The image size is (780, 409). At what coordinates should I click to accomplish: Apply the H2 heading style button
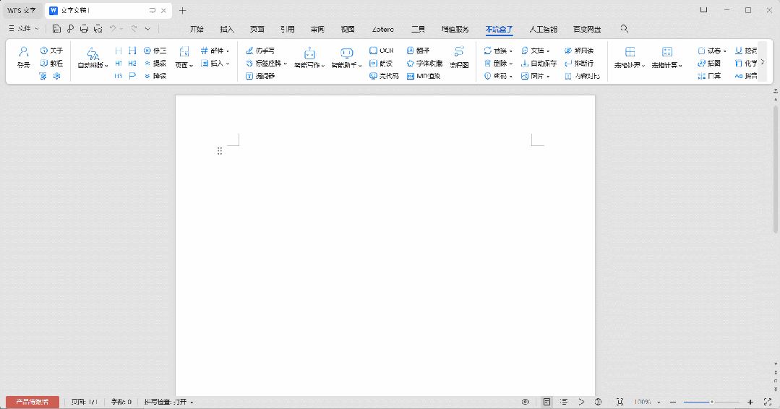132,63
